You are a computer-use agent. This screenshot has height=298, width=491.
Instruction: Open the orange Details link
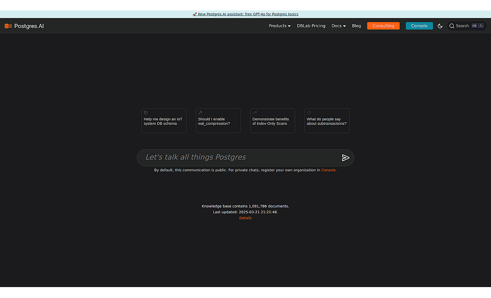tap(246, 218)
